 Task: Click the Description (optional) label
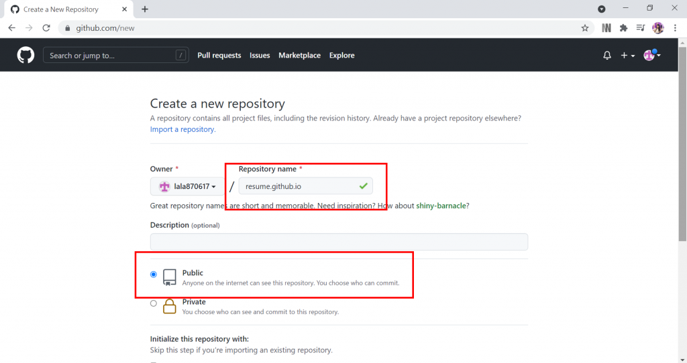(x=185, y=225)
